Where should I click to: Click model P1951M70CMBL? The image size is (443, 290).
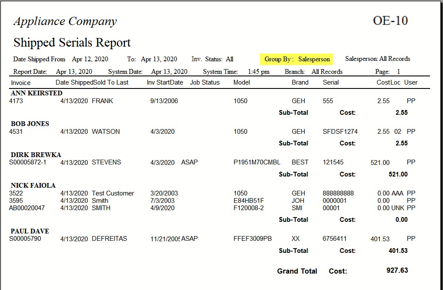[x=257, y=162]
